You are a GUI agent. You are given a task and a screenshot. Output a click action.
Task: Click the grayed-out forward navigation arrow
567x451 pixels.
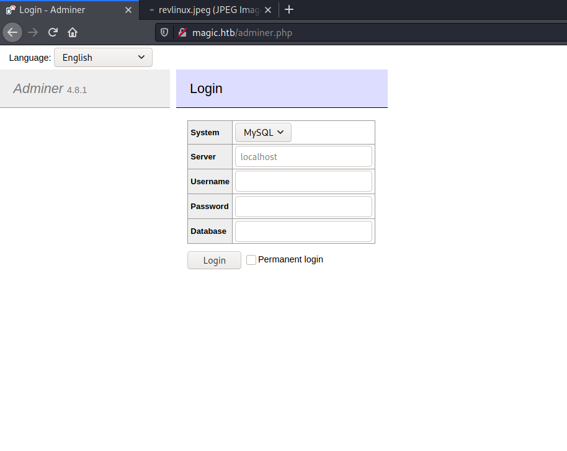click(x=32, y=32)
